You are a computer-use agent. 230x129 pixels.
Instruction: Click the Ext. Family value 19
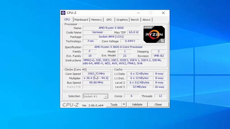pyautogui.click(x=90, y=56)
